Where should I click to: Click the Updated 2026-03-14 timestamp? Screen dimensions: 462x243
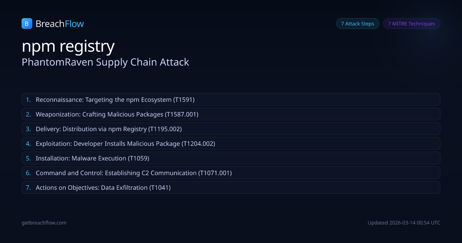[404, 223]
